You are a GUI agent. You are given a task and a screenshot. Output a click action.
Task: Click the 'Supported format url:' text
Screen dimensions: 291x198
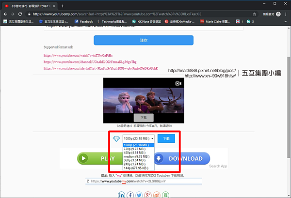58,47
